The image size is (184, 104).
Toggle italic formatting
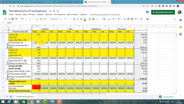78,19
